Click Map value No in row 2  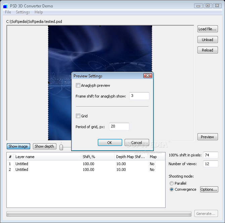point(152,170)
